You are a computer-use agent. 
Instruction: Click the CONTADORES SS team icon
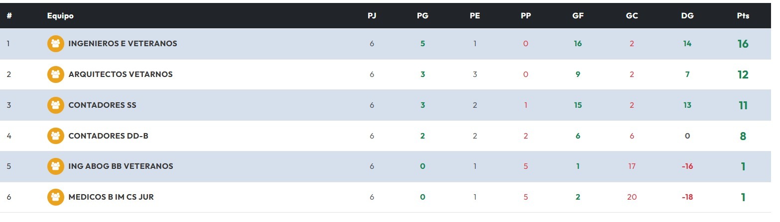click(55, 105)
